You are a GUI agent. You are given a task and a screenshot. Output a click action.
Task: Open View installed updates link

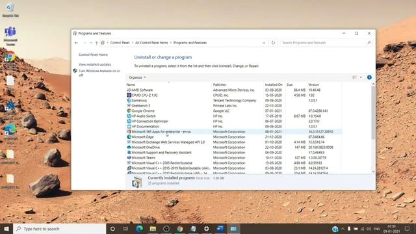coord(95,64)
